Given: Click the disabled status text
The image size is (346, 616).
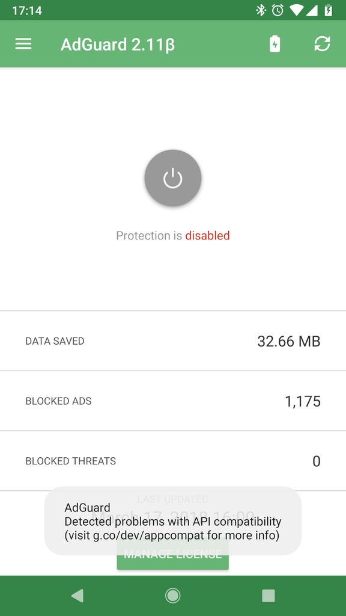Looking at the screenshot, I should point(207,235).
